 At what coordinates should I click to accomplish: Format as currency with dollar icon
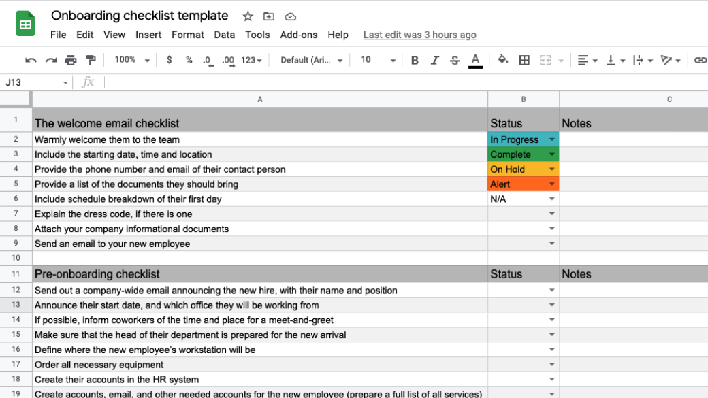(x=170, y=60)
